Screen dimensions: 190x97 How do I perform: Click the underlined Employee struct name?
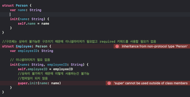(24, 46)
